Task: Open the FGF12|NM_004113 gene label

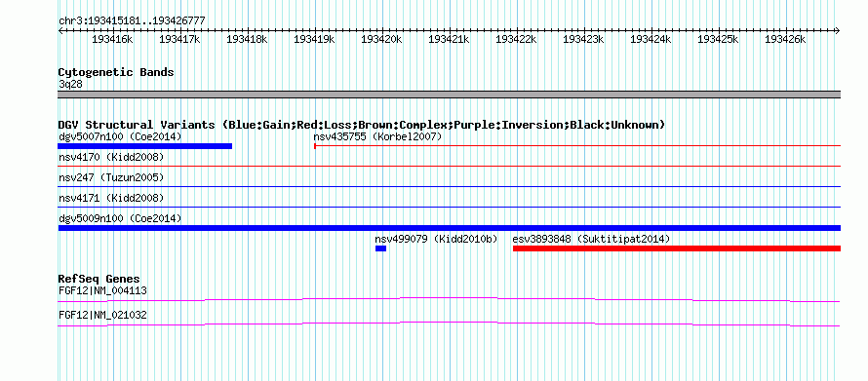Action: point(103,290)
